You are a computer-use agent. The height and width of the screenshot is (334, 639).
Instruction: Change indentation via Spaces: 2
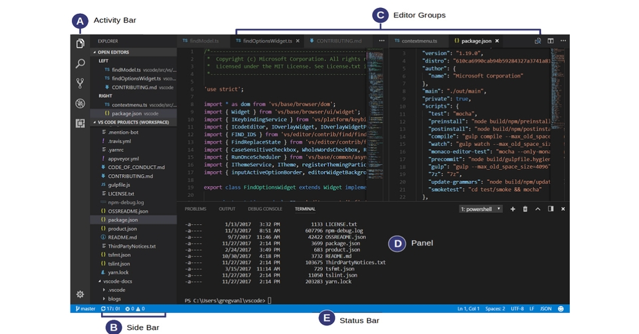pos(495,309)
